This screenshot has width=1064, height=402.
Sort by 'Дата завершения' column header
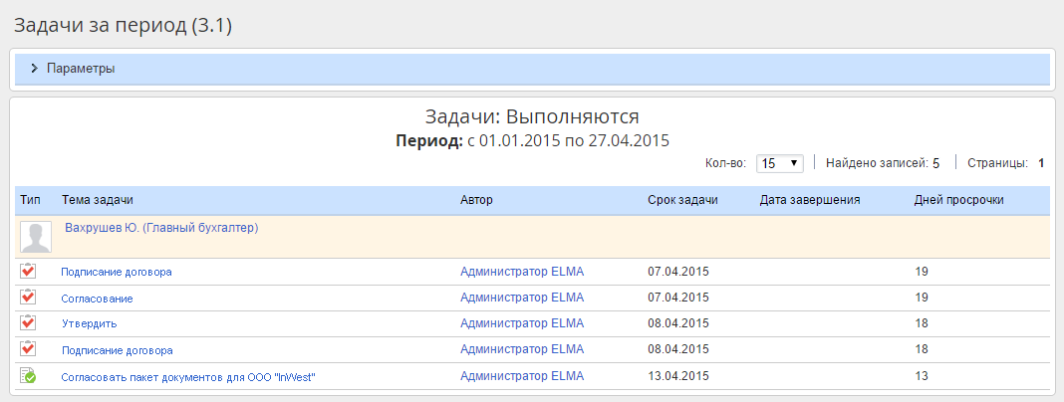coord(810,200)
